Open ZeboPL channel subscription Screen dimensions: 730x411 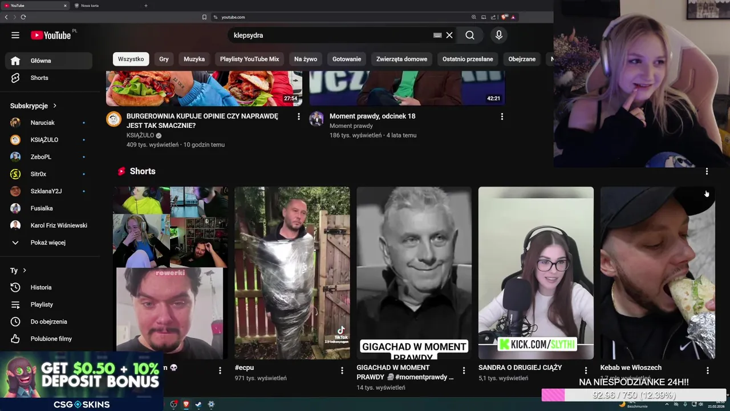click(x=48, y=157)
